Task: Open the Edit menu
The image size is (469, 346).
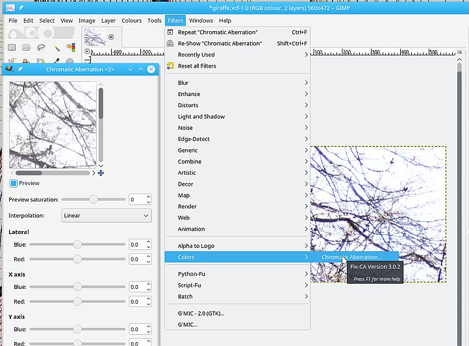Action: pyautogui.click(x=28, y=21)
